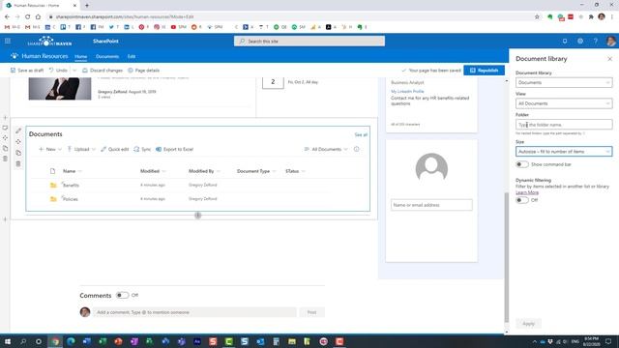Click Human Resources site title
The image size is (619, 348).
(44, 56)
